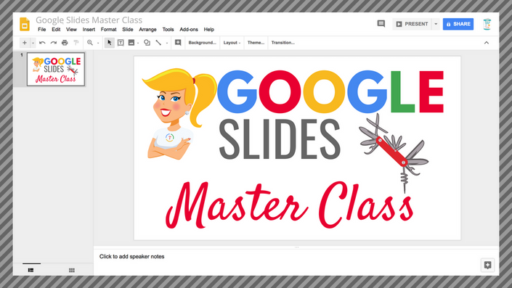Open the comments history icon
Screen dimensions: 512x288
pos(381,24)
